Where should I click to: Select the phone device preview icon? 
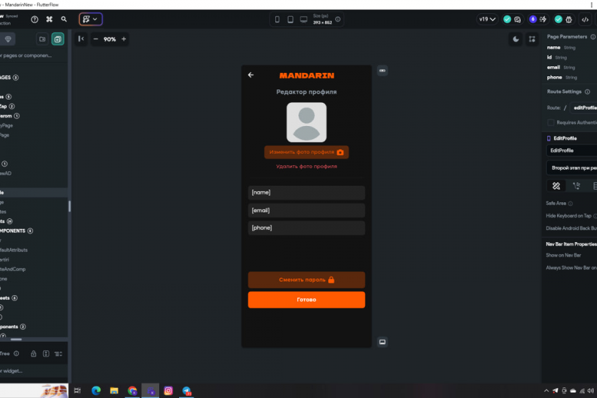pyautogui.click(x=277, y=19)
